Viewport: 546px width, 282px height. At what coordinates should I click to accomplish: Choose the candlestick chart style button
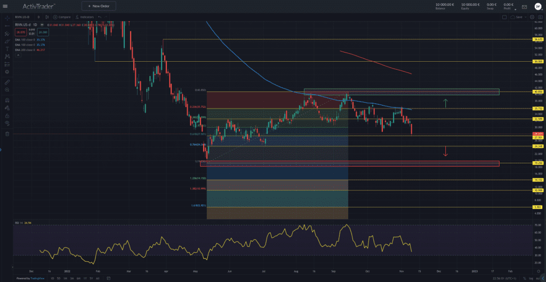click(46, 17)
